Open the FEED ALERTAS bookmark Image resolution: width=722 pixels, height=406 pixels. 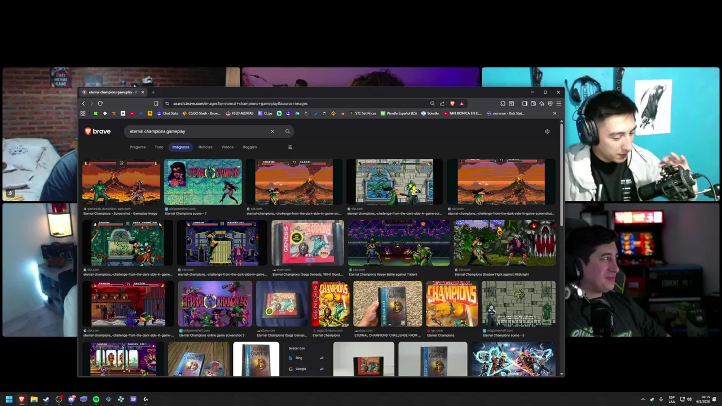click(240, 113)
